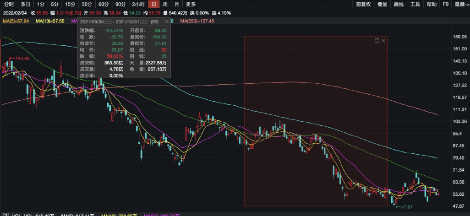Select the 2小时 timeframe tab
This screenshot has width=470, height=216.
tap(138, 4)
